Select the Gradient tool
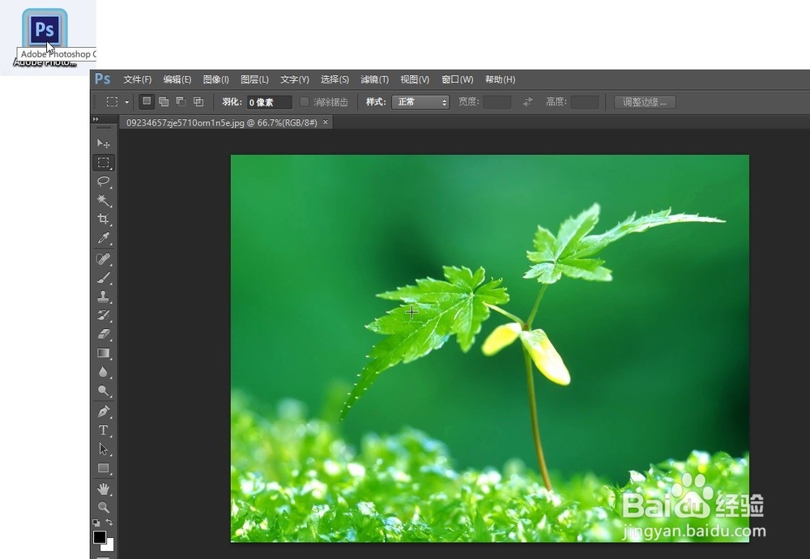The image size is (810, 559). [x=104, y=353]
